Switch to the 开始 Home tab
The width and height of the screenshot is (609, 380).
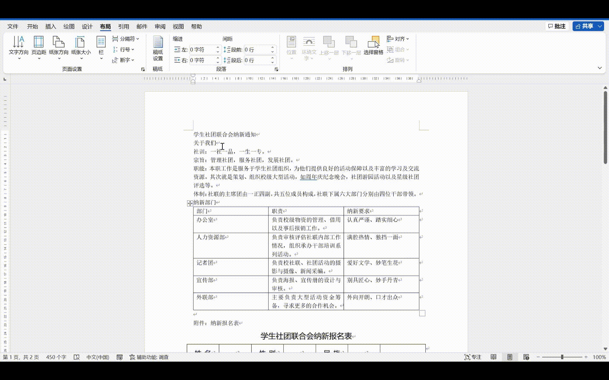click(x=32, y=27)
